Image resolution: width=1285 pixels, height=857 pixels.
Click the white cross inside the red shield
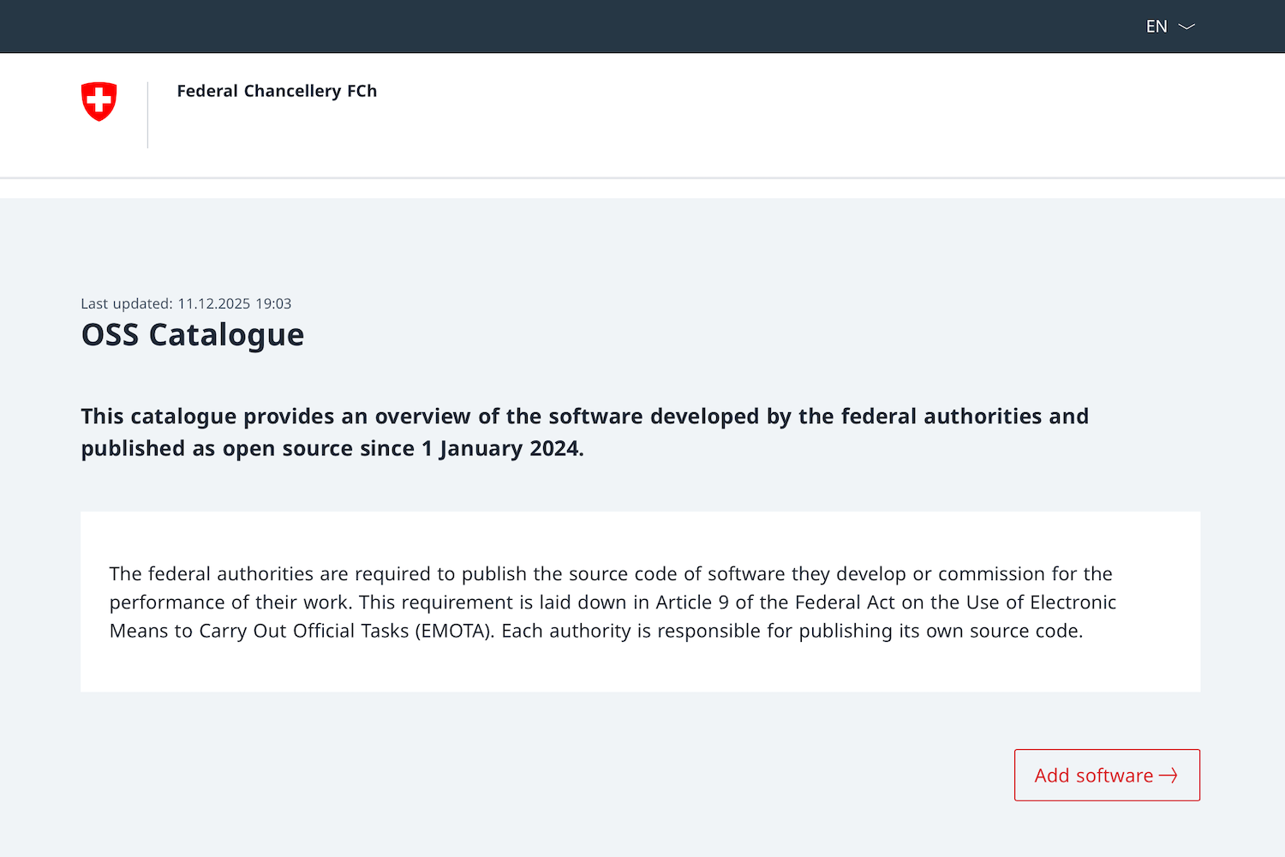(99, 100)
